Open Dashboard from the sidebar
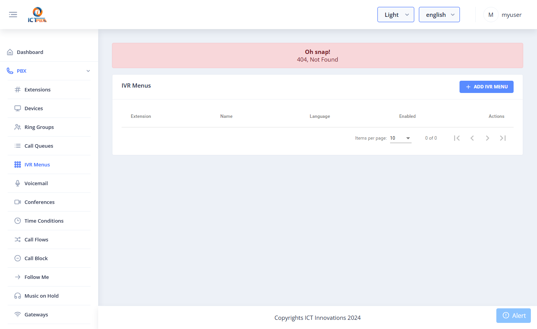Screen dimensions: 537x329 pyautogui.click(x=49, y=52)
